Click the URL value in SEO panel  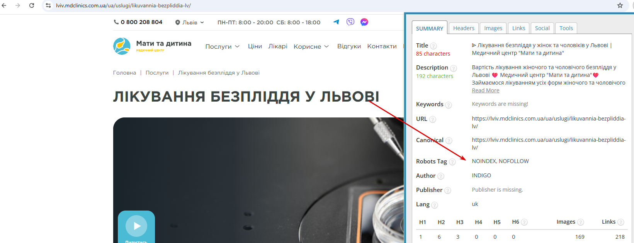(549, 122)
